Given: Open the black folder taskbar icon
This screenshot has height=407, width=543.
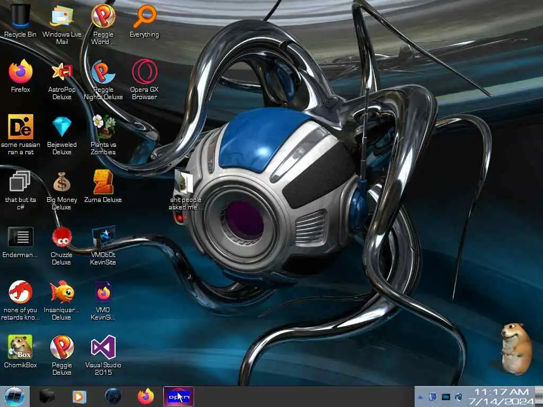Looking at the screenshot, I should point(47,396).
